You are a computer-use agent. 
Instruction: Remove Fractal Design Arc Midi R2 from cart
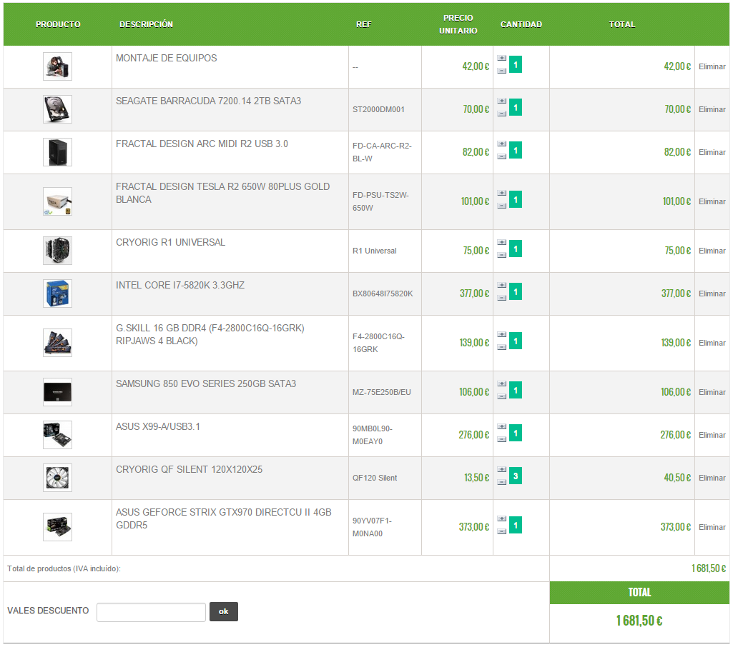[712, 153]
